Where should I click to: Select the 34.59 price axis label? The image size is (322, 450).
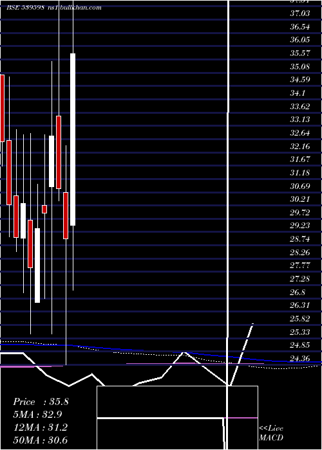point(300,80)
